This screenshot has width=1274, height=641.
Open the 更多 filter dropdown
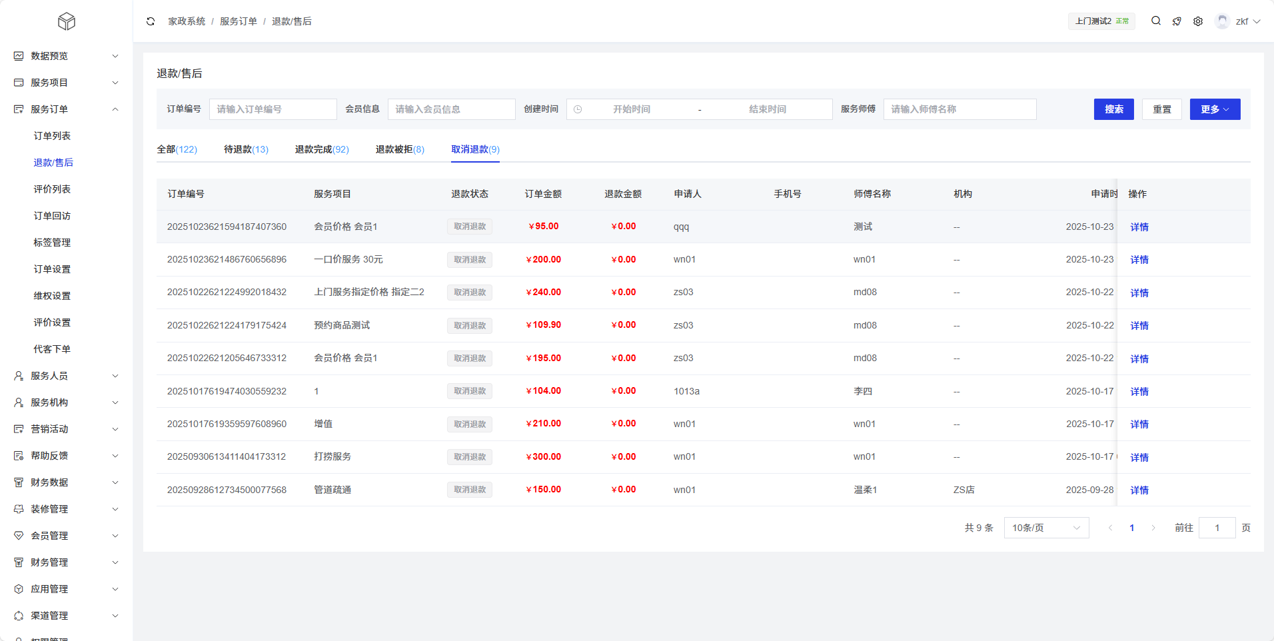[x=1215, y=109]
